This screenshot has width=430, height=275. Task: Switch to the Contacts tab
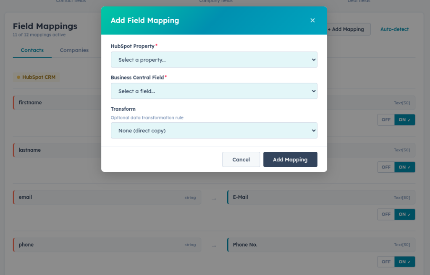click(x=32, y=50)
